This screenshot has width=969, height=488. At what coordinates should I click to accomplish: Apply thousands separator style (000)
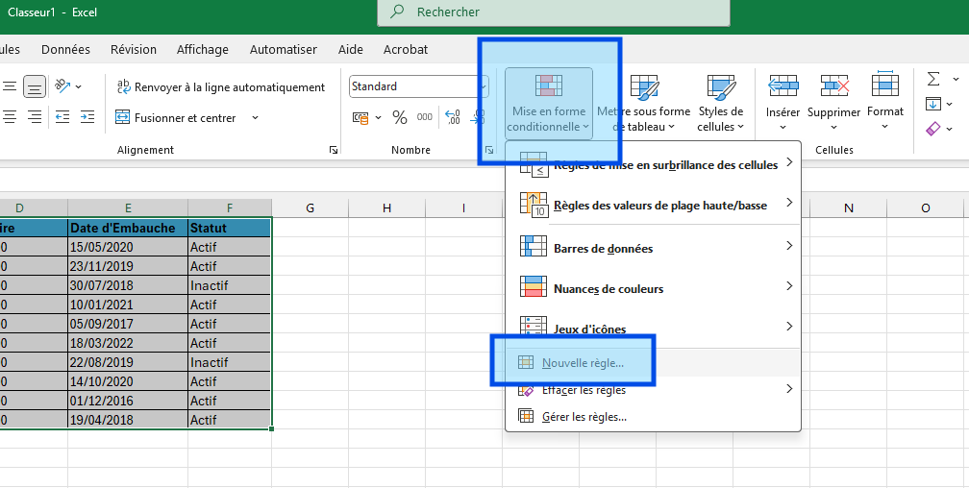click(x=425, y=117)
